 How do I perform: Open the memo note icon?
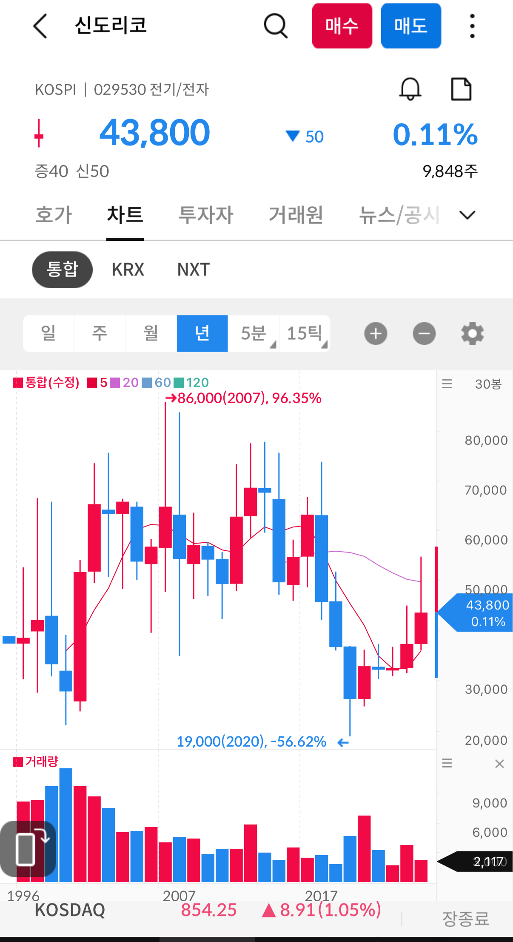pos(461,89)
